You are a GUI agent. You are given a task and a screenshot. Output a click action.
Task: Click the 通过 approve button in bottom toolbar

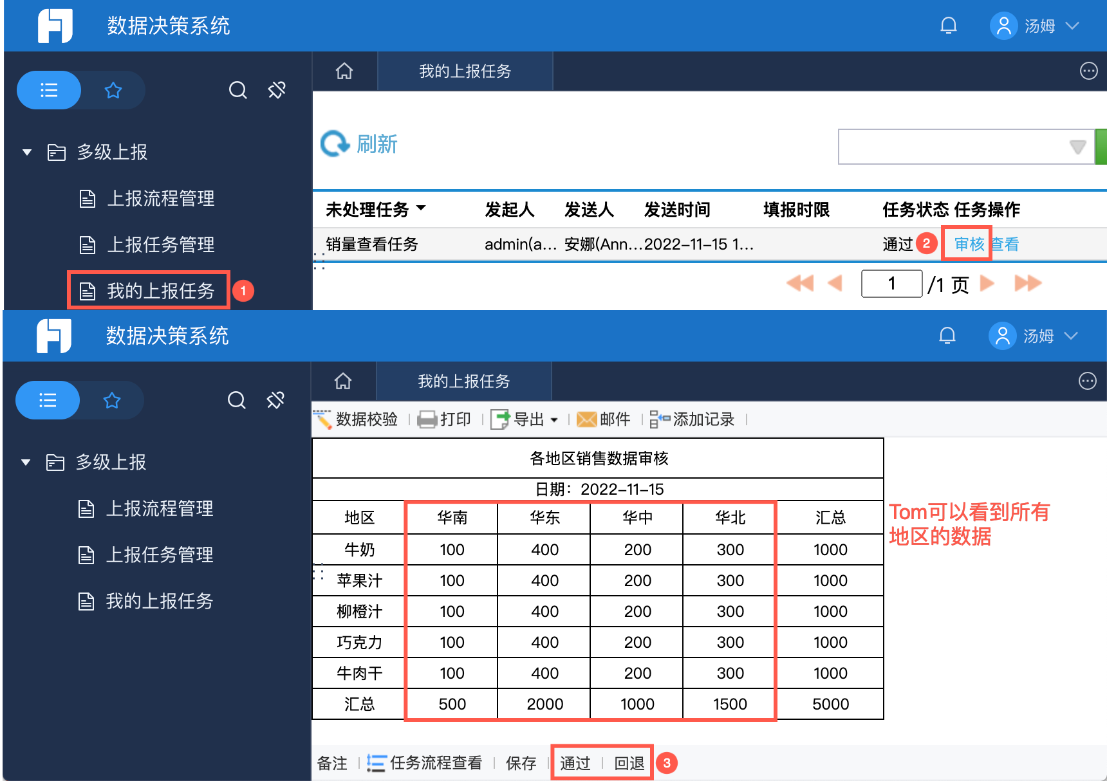575,763
